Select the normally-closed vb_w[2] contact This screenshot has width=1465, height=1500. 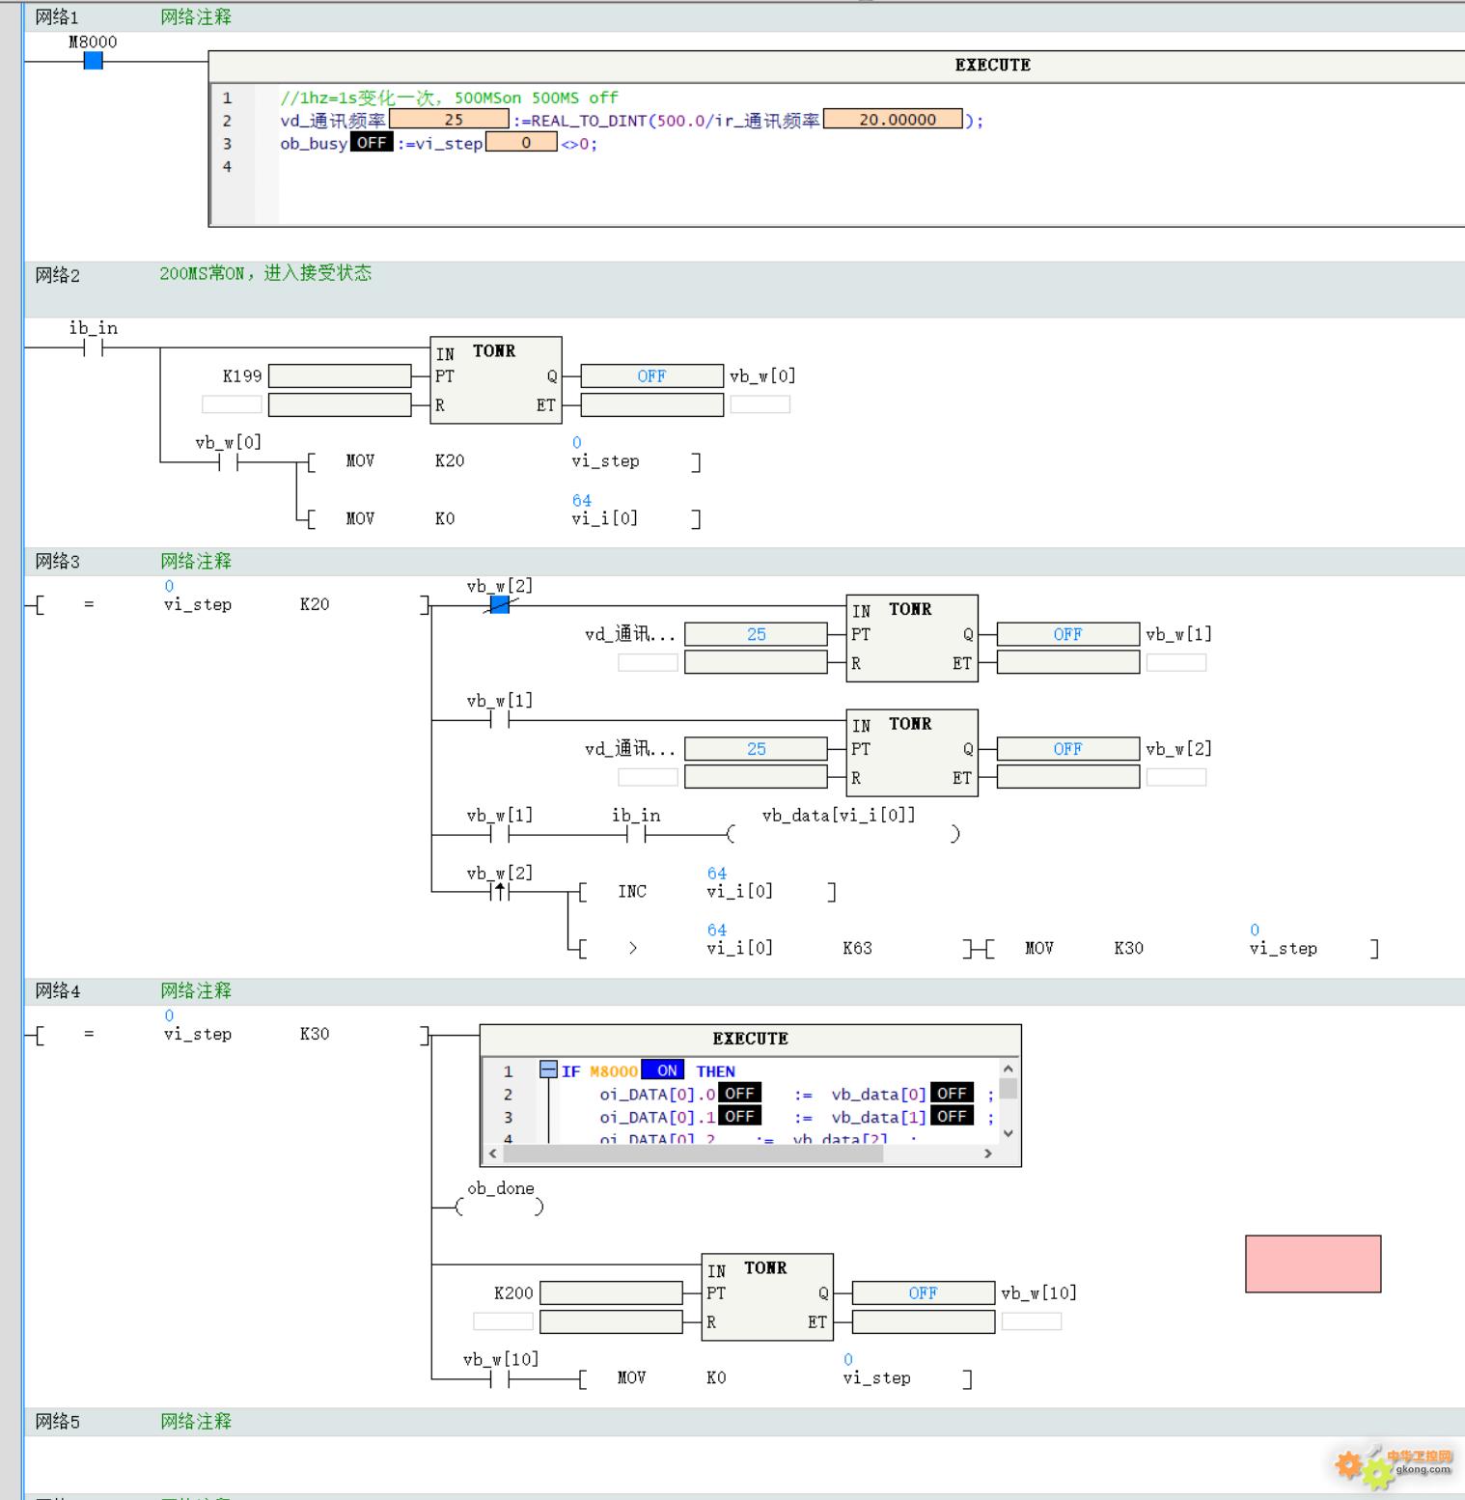click(499, 605)
